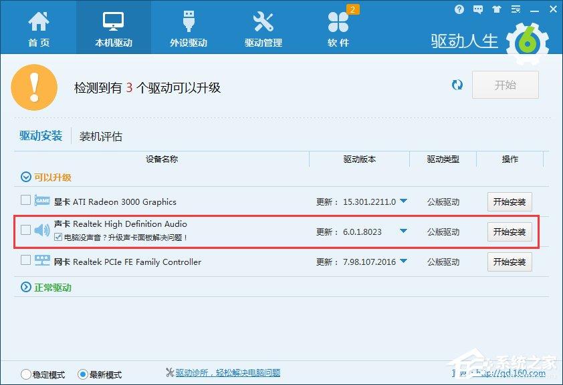The height and width of the screenshot is (385, 563).
Task: Start install for Realtek High Definition Audio
Action: 510,232
